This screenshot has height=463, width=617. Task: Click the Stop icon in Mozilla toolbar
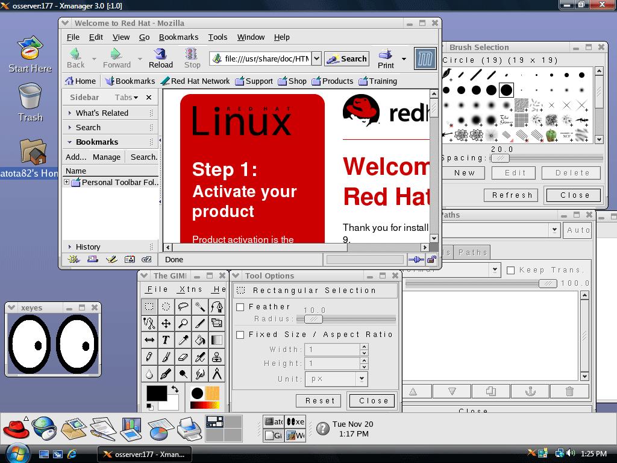[192, 58]
